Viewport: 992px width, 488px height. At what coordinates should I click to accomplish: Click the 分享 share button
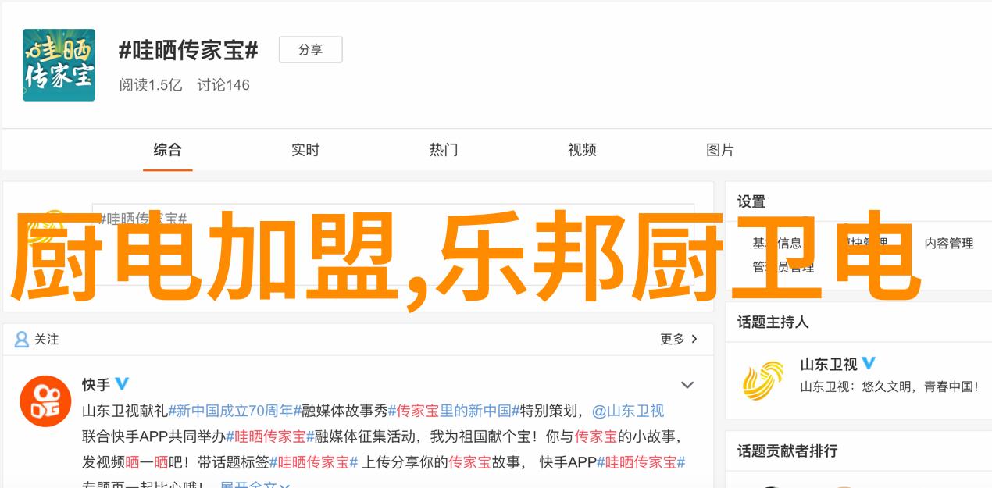pos(310,50)
